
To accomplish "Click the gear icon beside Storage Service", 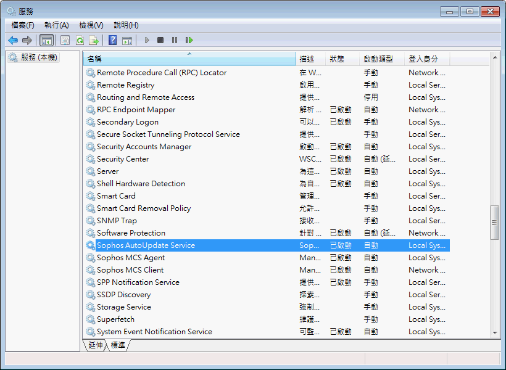I will [x=90, y=307].
